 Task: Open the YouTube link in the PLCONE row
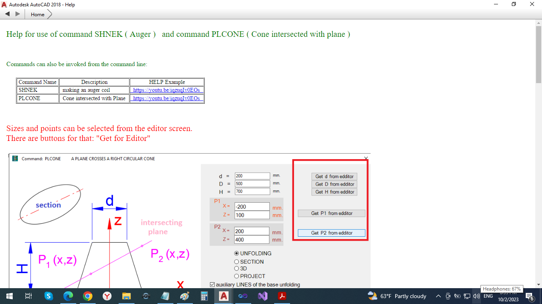167,99
